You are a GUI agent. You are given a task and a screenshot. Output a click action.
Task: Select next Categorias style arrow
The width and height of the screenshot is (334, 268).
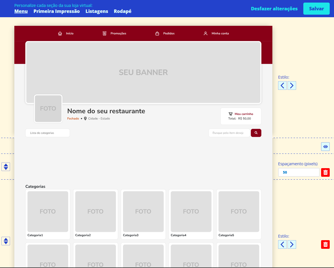click(x=292, y=244)
